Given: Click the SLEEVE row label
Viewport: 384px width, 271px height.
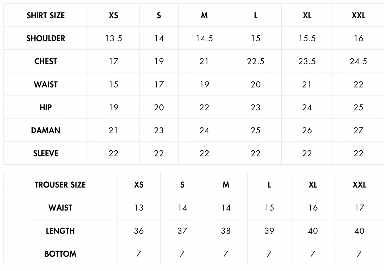Looking at the screenshot, I should (46, 153).
